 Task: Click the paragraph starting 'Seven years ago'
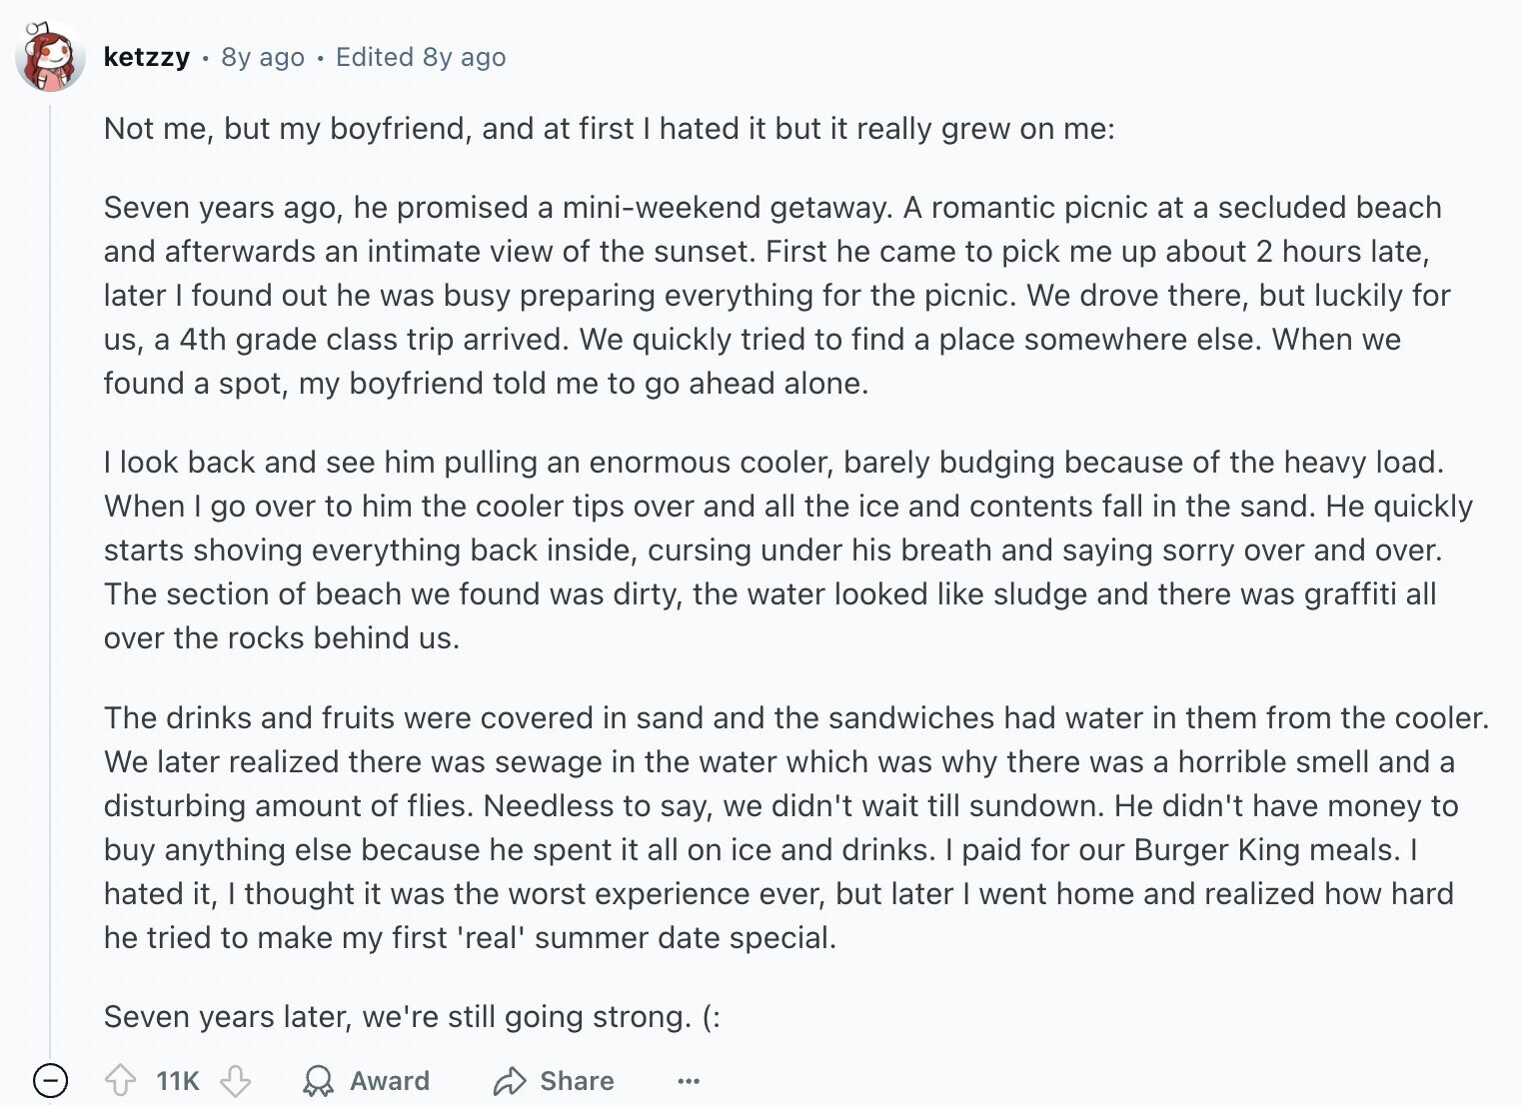(776, 295)
